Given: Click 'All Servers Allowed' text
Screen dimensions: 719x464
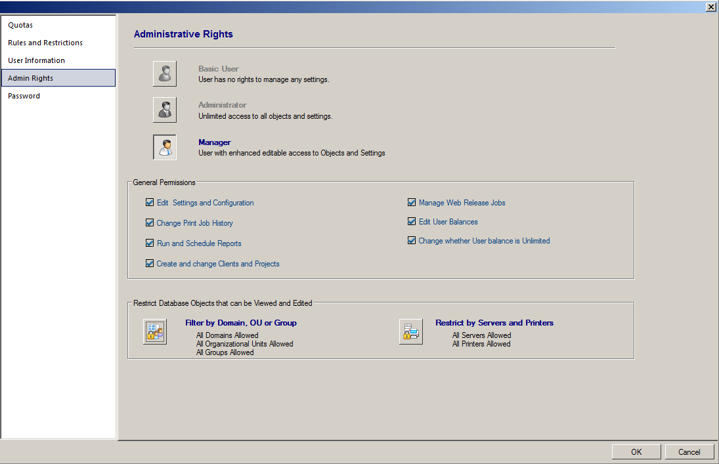Looking at the screenshot, I should tap(481, 335).
